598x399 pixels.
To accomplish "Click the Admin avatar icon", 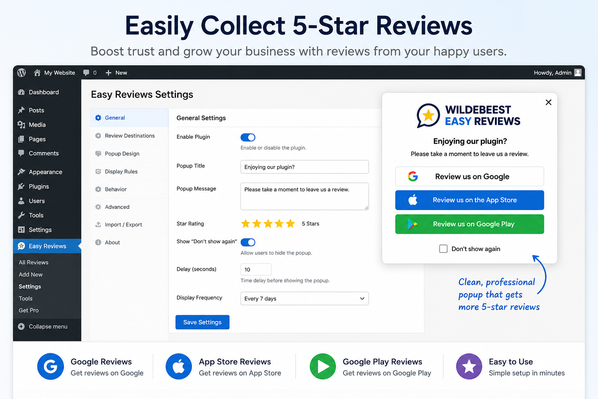I will click(x=578, y=72).
